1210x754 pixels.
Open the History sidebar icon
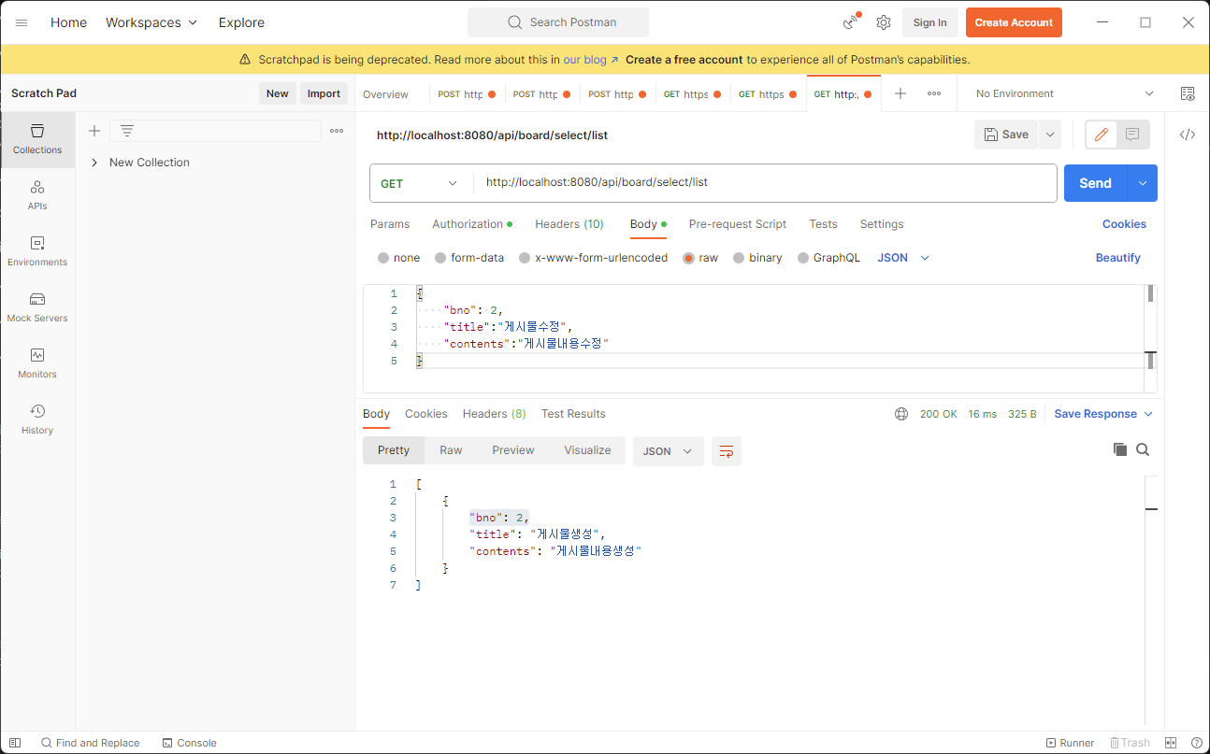click(37, 420)
